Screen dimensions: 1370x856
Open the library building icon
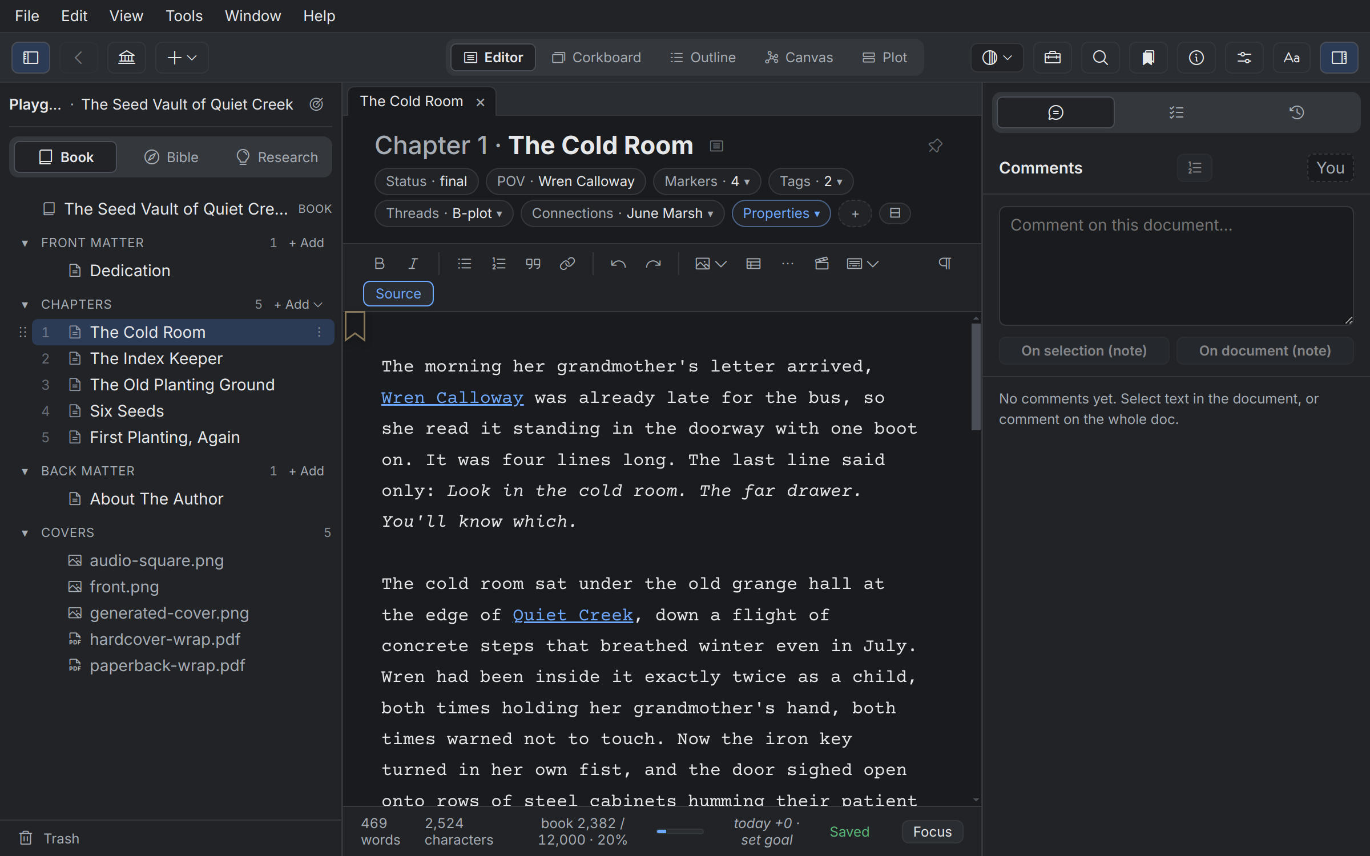[127, 58]
